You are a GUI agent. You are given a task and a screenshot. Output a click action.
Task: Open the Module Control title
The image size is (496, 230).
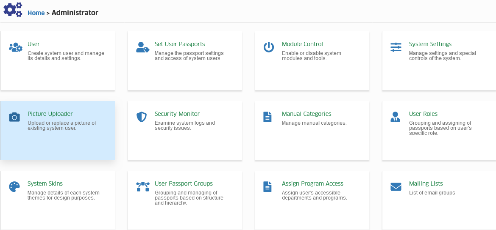pyautogui.click(x=302, y=44)
